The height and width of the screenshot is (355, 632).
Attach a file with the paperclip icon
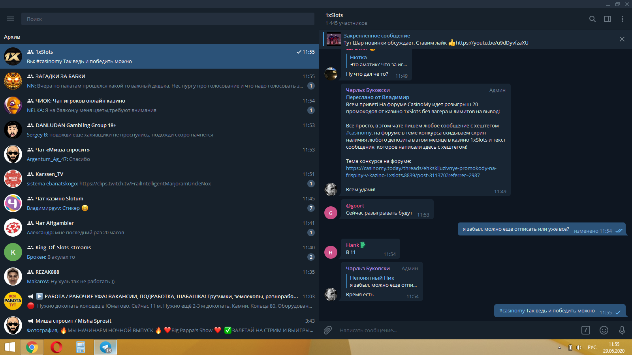pos(328,330)
